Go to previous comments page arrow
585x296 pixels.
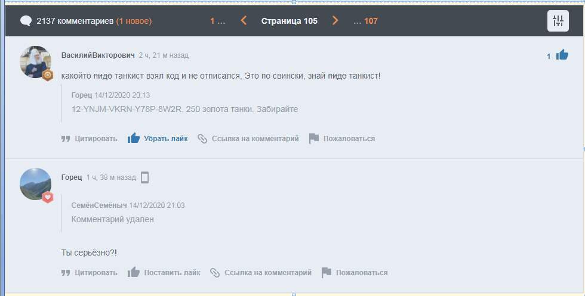[x=244, y=20]
